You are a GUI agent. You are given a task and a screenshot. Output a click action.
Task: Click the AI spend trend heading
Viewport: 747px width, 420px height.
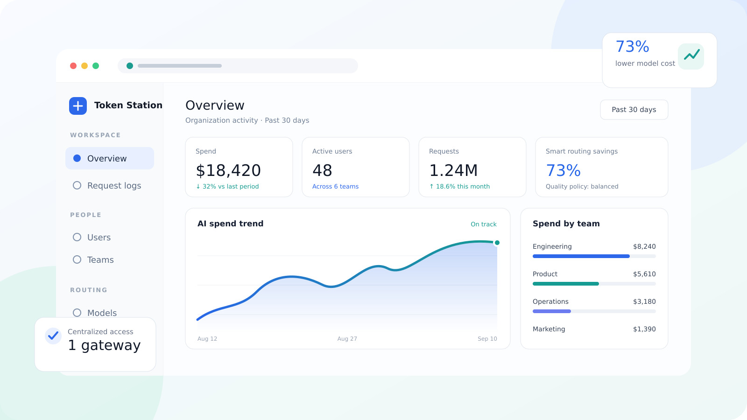coord(231,224)
